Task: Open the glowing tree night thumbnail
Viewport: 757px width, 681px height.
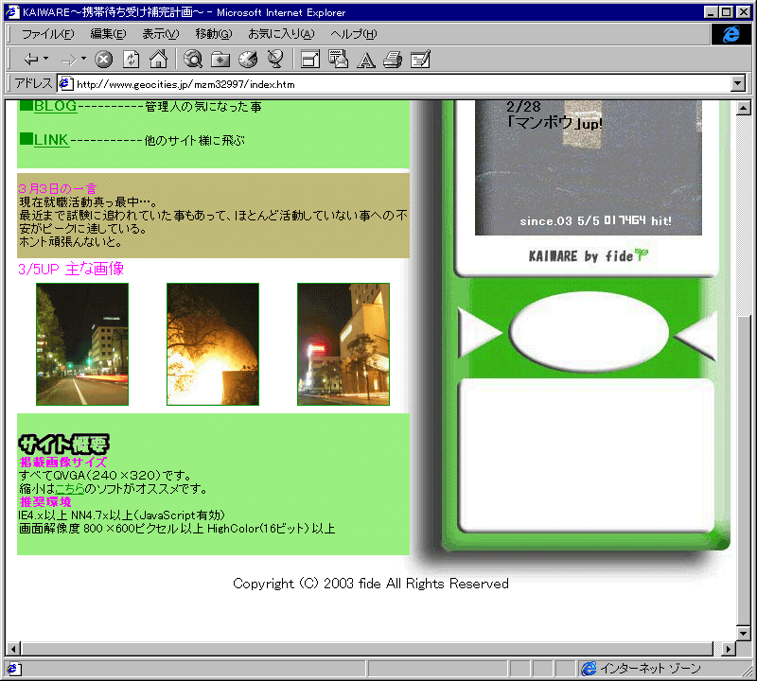Action: point(213,344)
